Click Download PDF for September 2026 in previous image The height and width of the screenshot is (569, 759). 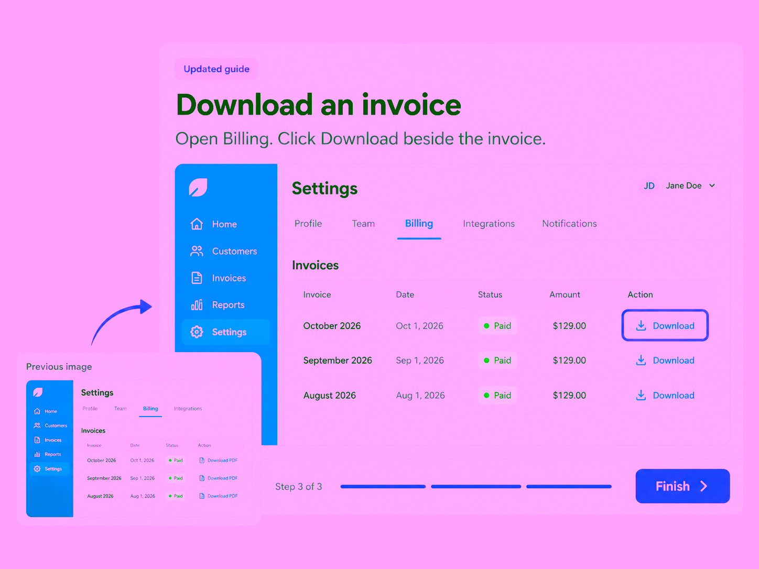pos(219,478)
